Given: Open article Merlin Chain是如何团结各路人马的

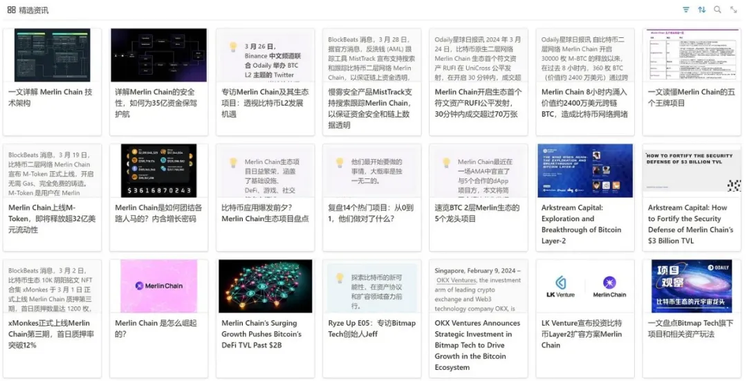Looking at the screenshot, I should [158, 214].
